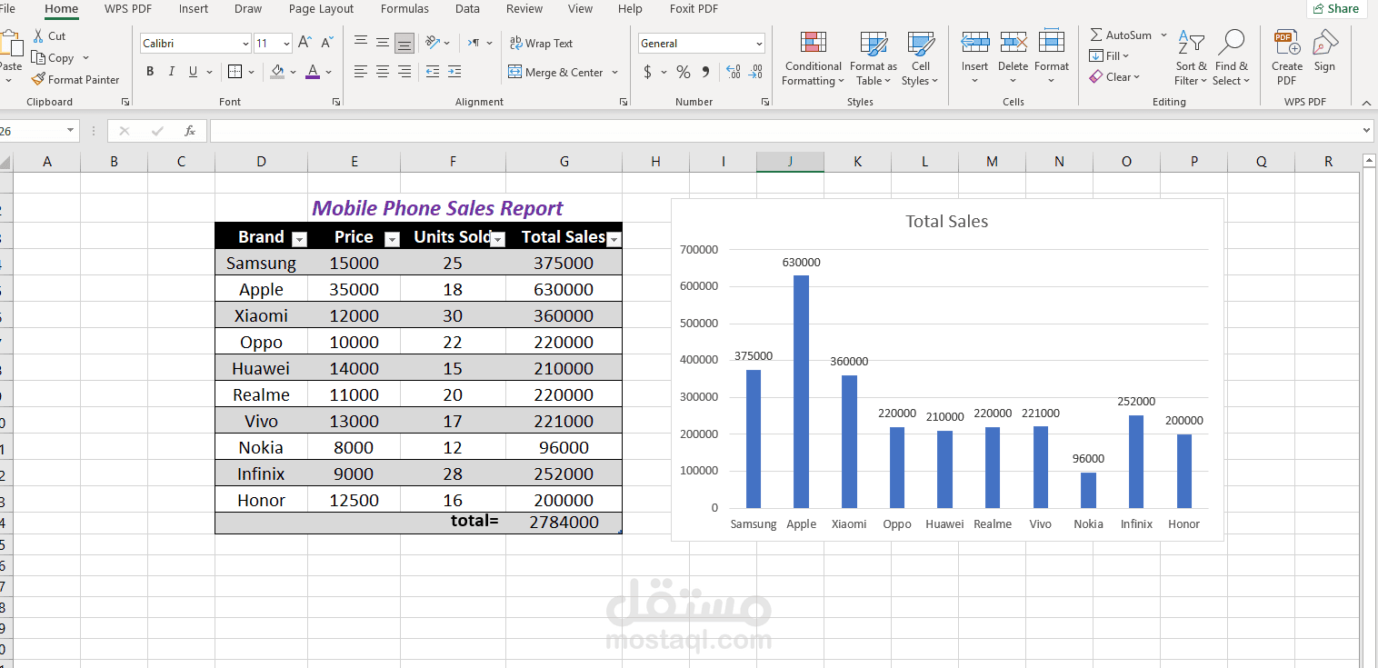The width and height of the screenshot is (1378, 668).
Task: Open Format as Table gallery
Action: (x=873, y=59)
